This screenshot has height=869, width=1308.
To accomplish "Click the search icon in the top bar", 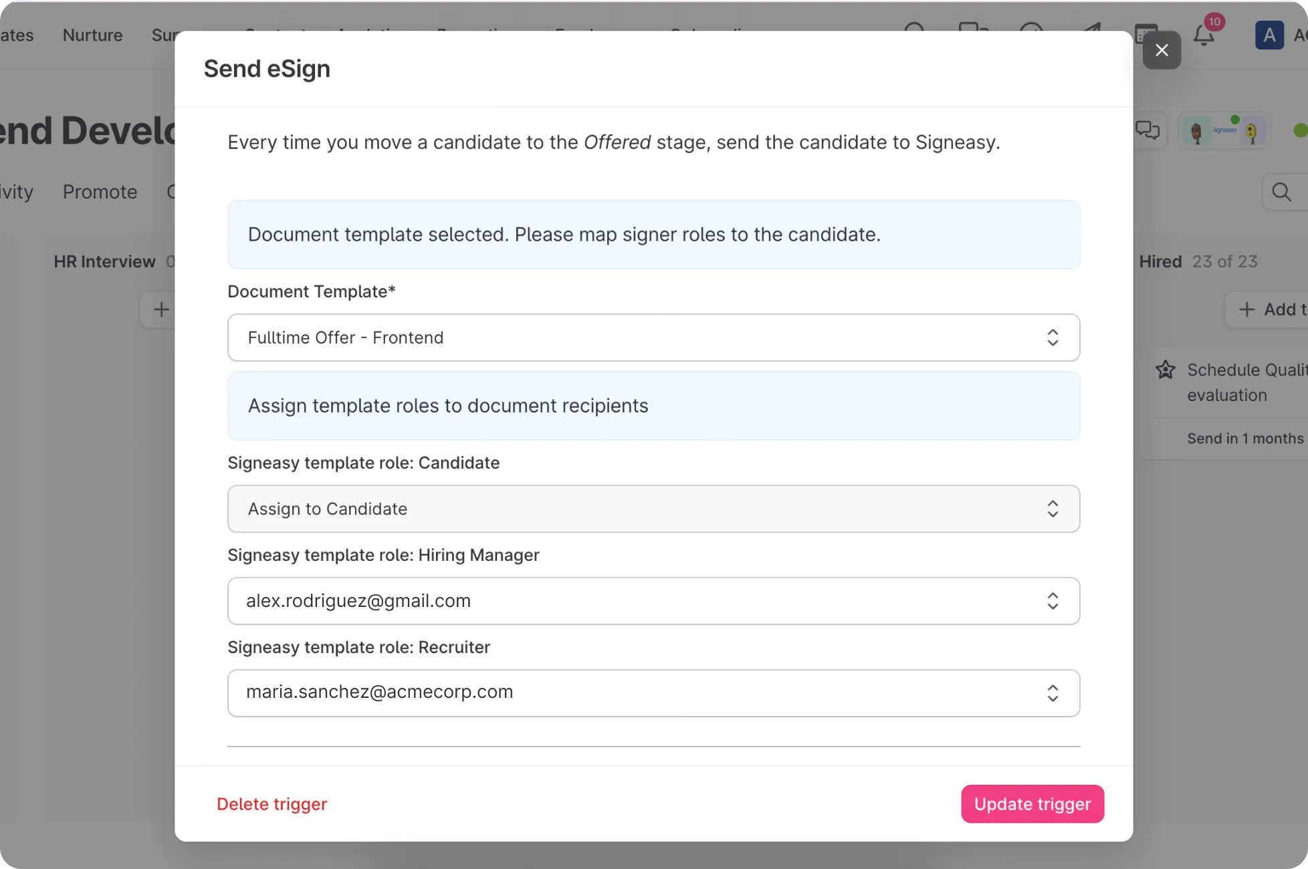I will click(915, 30).
